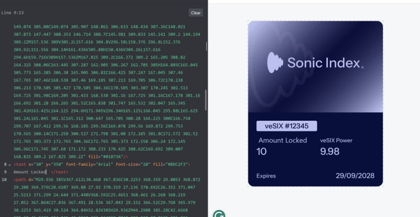
Task: Click the fill="#01073A" attribute in code
Action: 105,156
